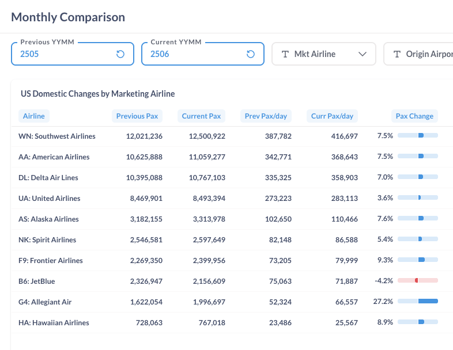
Task: Click Spirit's curr pax/day value 86,588
Action: tap(346, 240)
